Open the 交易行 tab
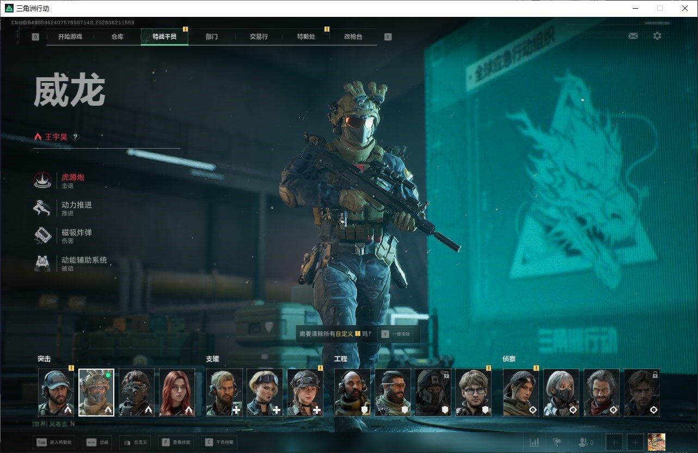The height and width of the screenshot is (453, 698). (259, 37)
